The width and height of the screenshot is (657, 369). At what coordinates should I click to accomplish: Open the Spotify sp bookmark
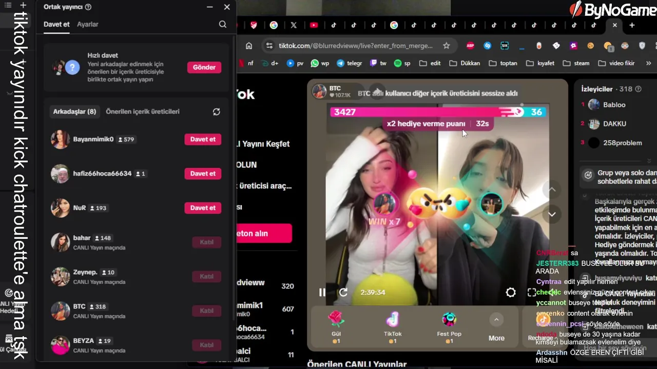coord(402,64)
